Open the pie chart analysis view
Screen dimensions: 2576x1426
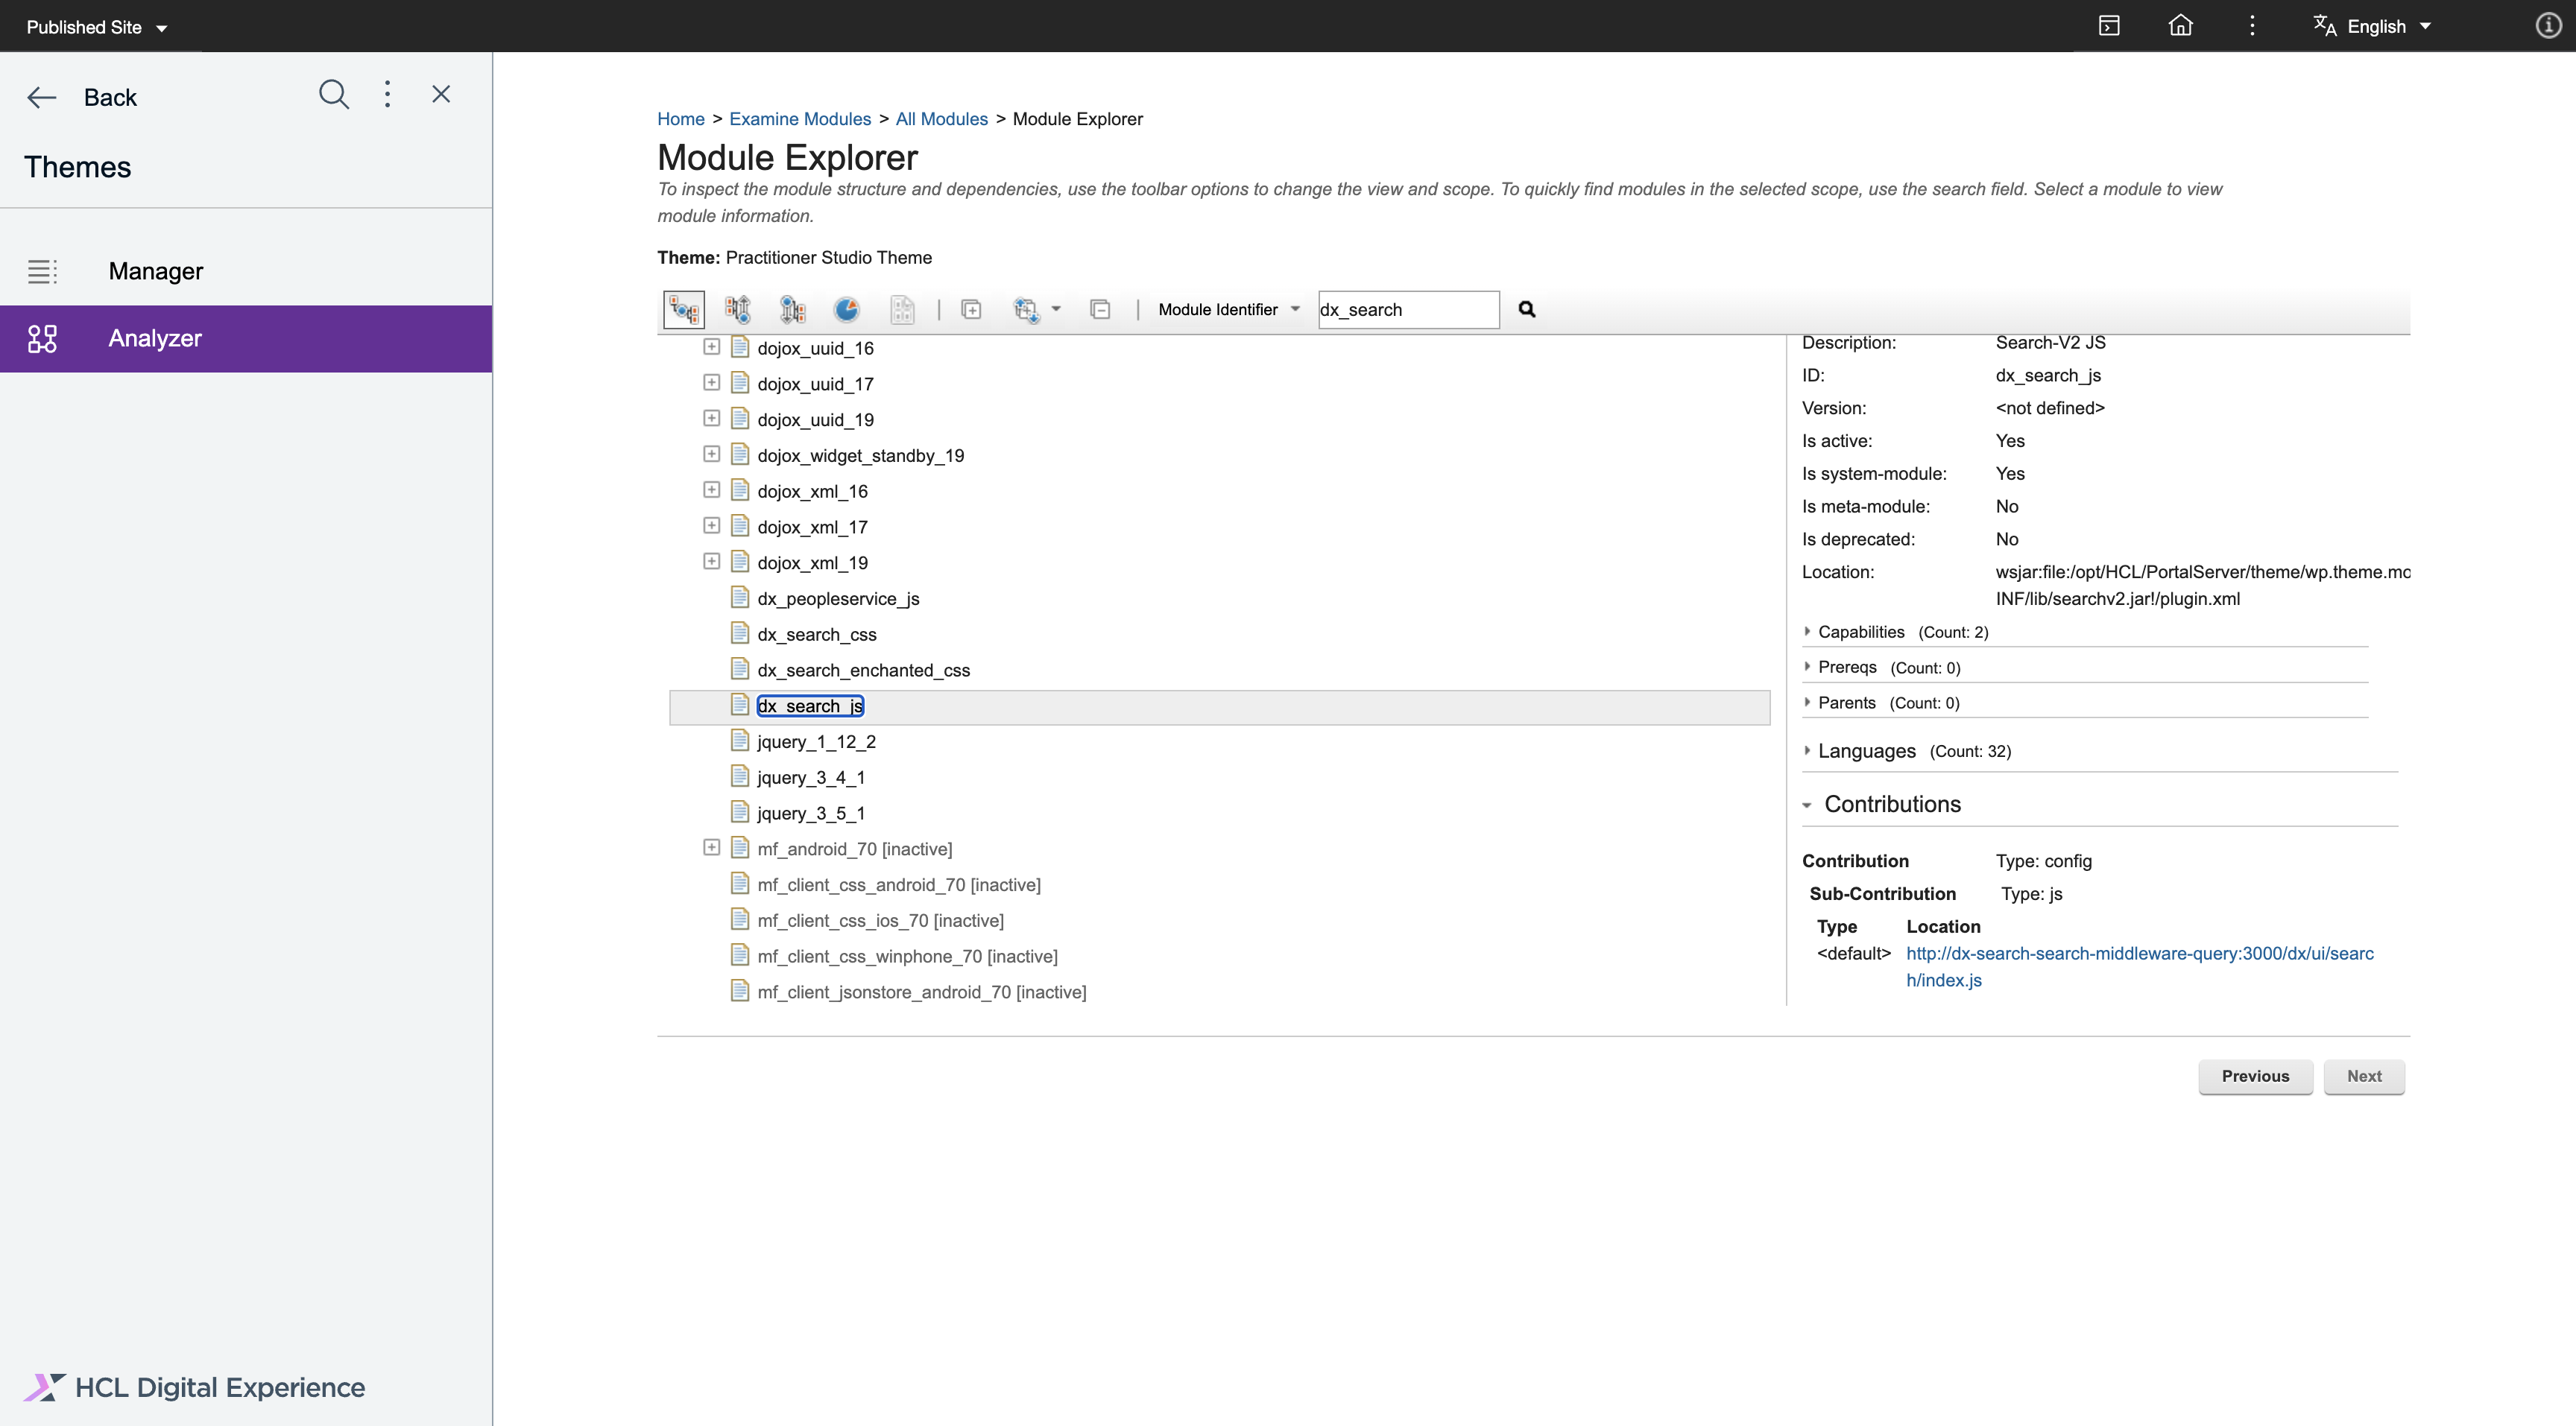847,310
